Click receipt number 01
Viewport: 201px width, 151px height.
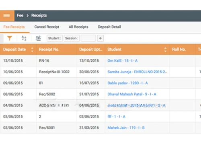click(41, 83)
